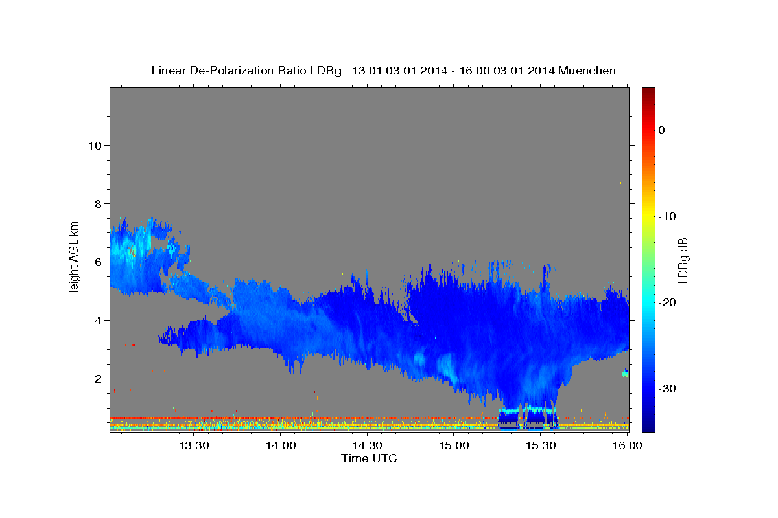Click the '16:00' time tick label

click(626, 445)
